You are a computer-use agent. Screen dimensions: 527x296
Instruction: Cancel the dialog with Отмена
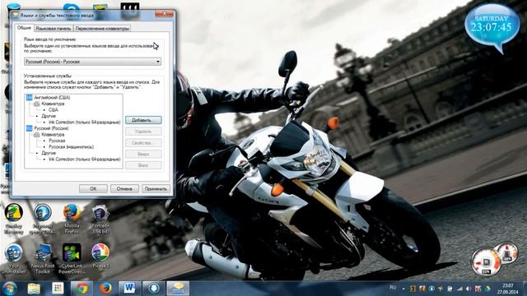point(124,188)
